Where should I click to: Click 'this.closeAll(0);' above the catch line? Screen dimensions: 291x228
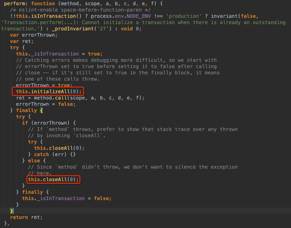(59, 148)
